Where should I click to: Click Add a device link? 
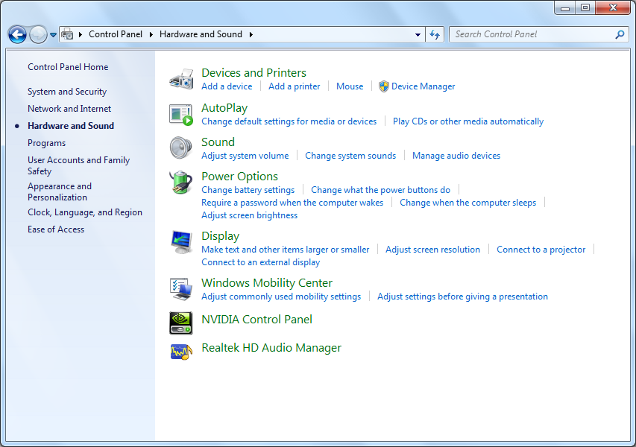coord(227,86)
